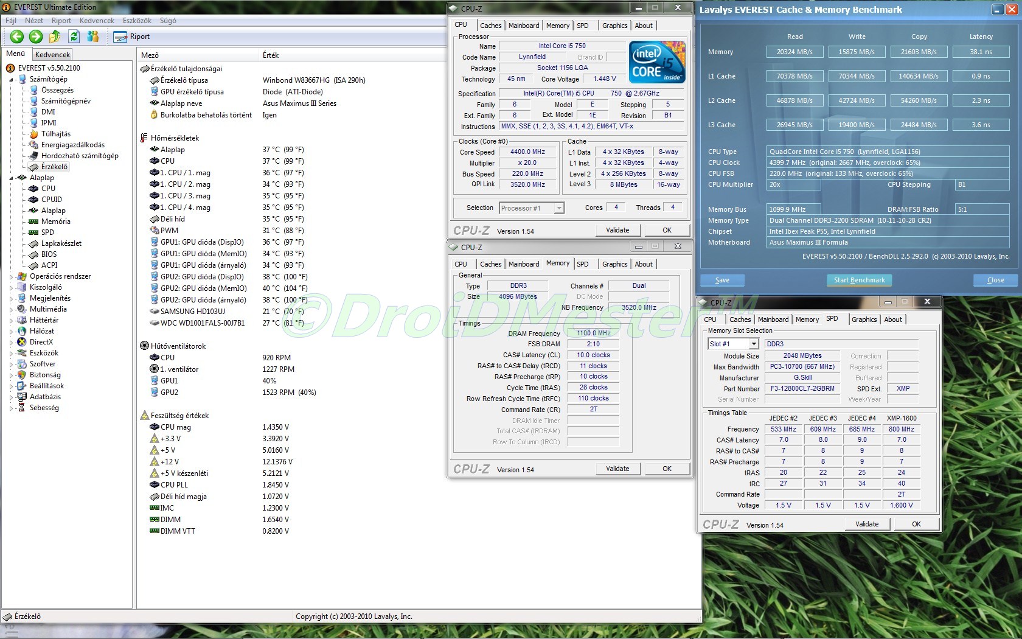Collapse the Számítógép tree node

pyautogui.click(x=12, y=79)
